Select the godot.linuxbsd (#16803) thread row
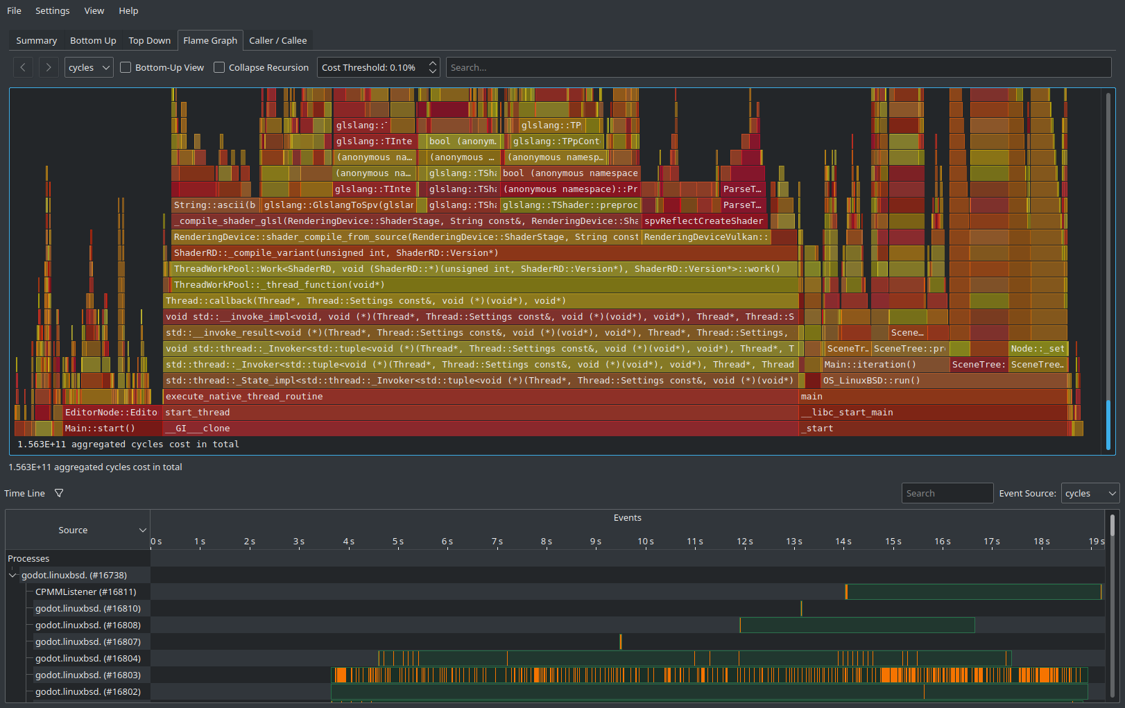Viewport: 1125px width, 708px height. [87, 675]
